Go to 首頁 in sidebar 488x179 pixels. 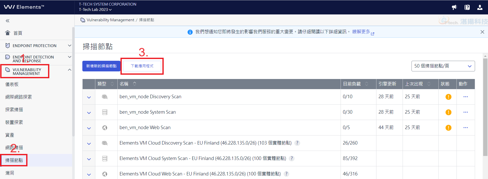[18, 33]
